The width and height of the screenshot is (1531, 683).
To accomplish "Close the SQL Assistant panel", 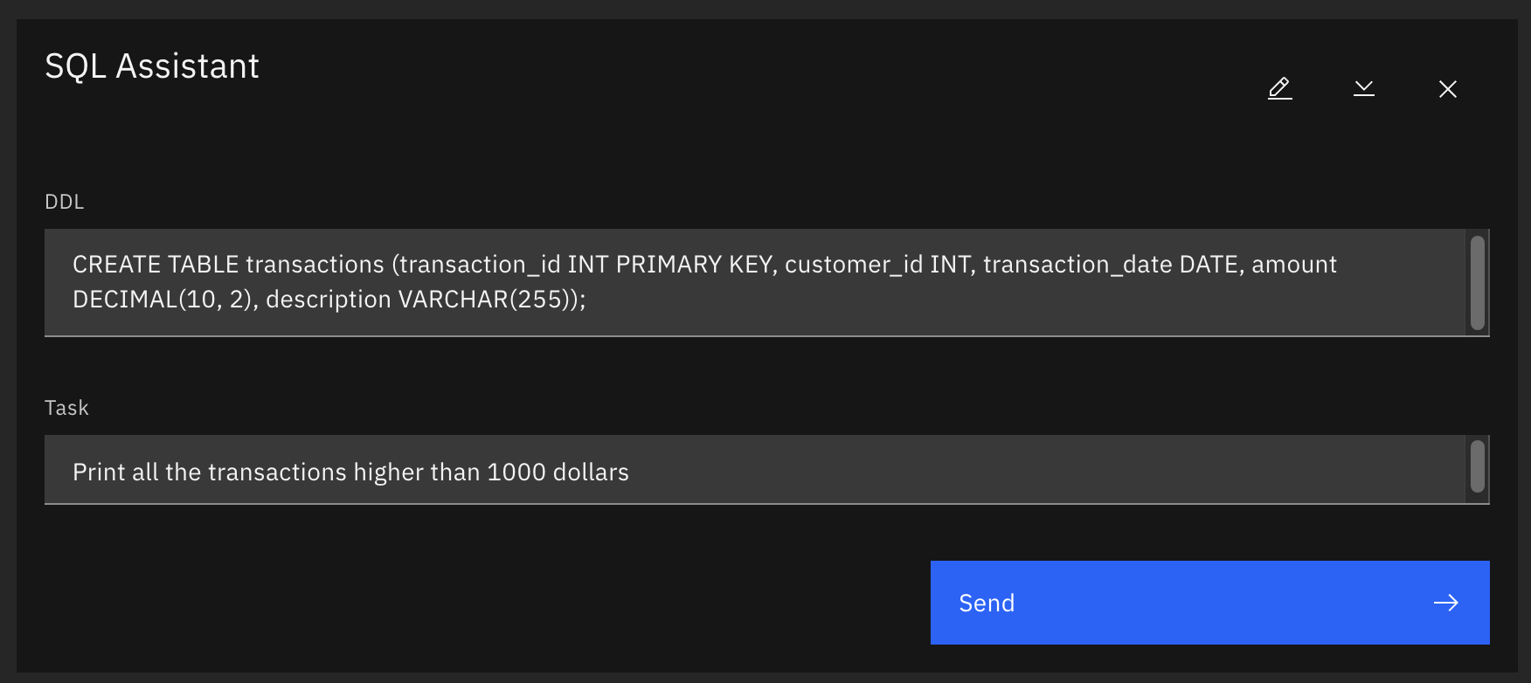I will click(1447, 88).
